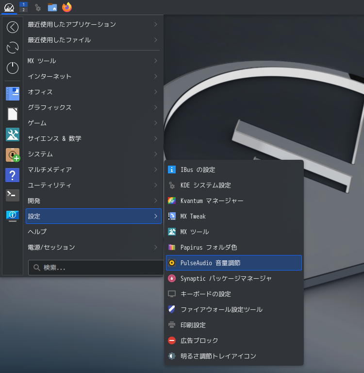Switch virtual desktops using the pager
Image resolution: width=364 pixels, height=373 pixels.
coord(23,7)
